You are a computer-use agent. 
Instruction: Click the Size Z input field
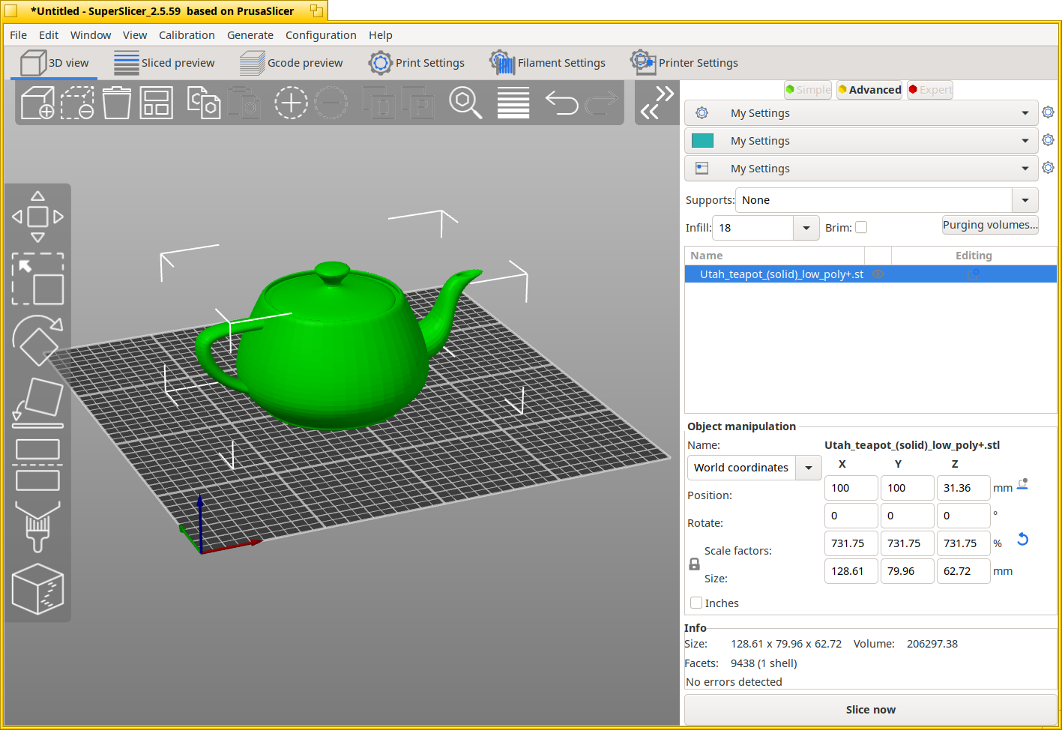(x=963, y=571)
